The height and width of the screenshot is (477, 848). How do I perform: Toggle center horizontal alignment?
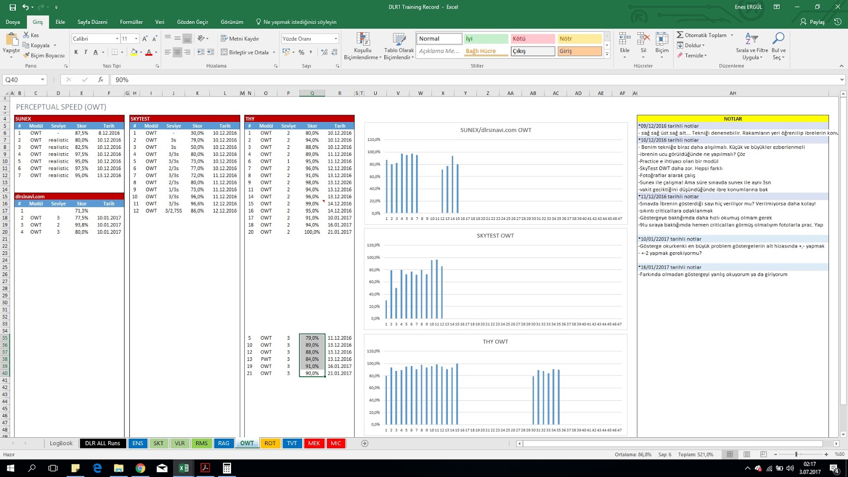[x=178, y=52]
